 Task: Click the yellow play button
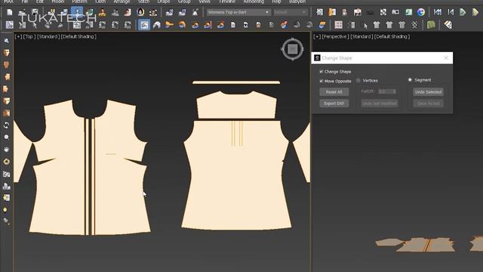point(475,12)
